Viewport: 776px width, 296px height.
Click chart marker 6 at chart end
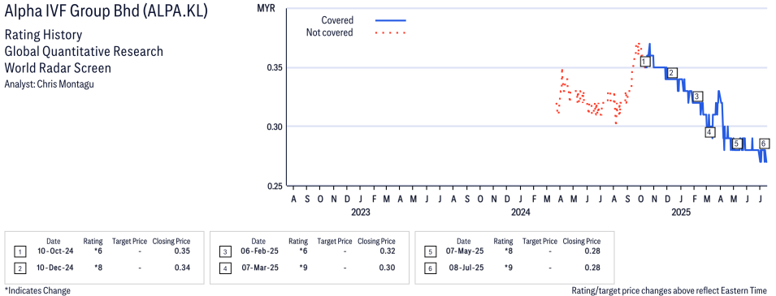point(764,144)
